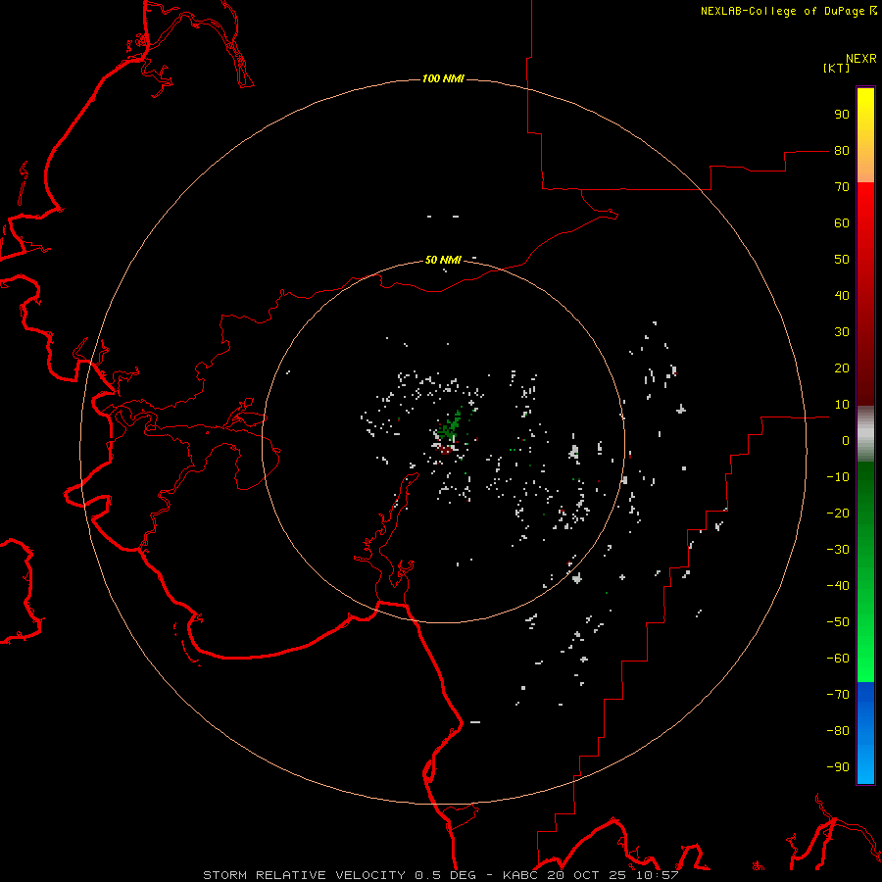Click the Storm Relative Velocity caption text

pos(440,875)
